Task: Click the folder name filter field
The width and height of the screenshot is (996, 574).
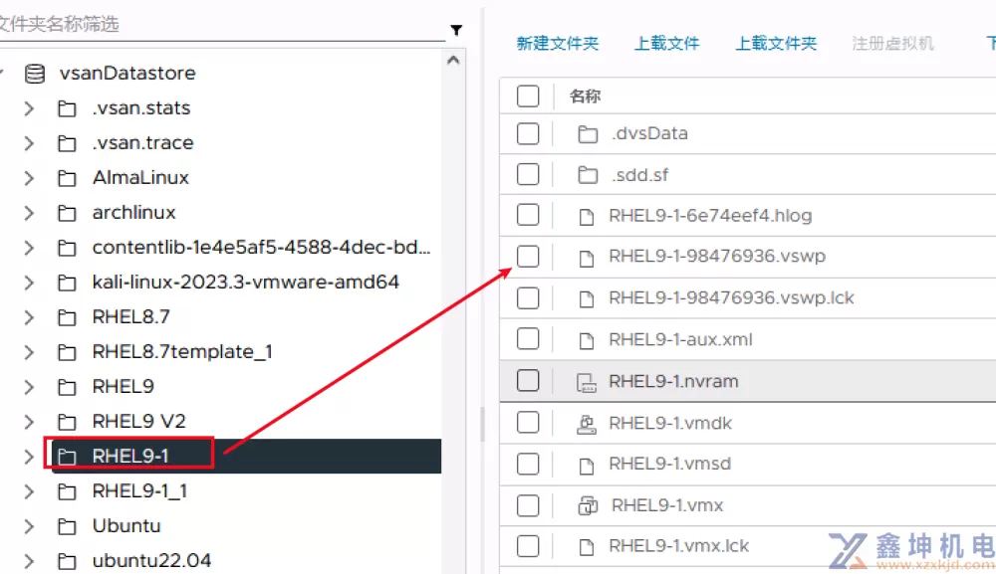Action: [222, 25]
